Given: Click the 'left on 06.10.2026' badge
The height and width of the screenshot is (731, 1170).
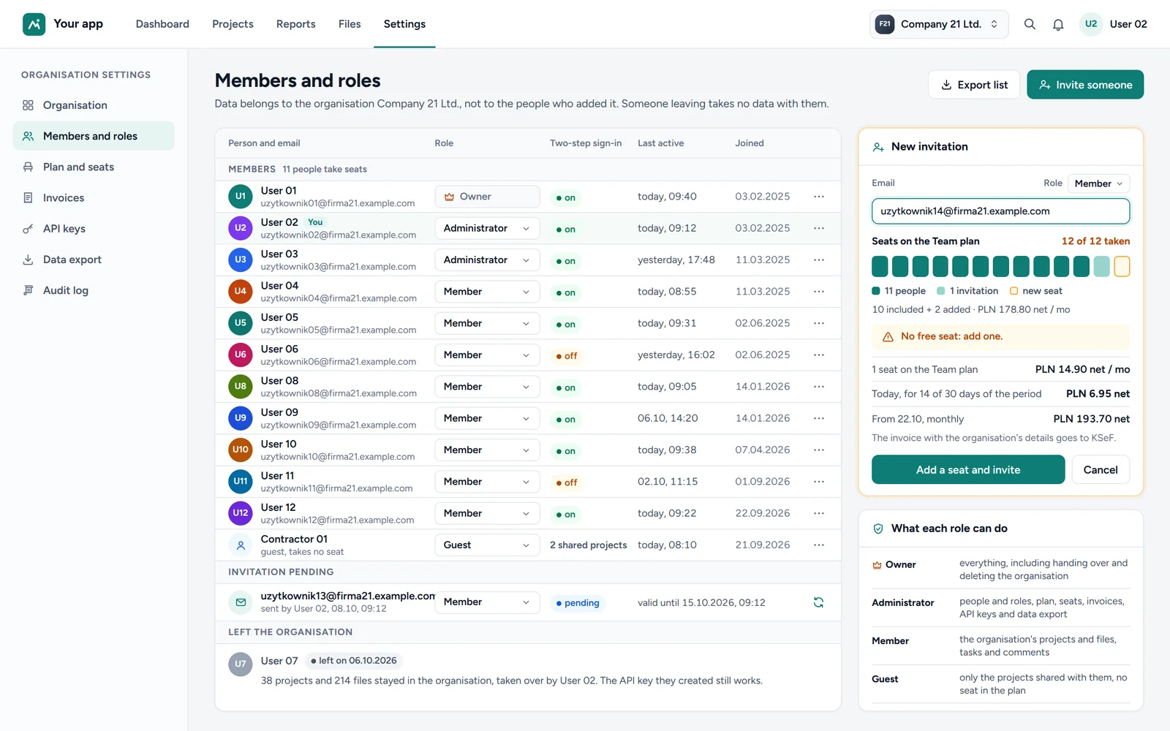Looking at the screenshot, I should [x=354, y=661].
